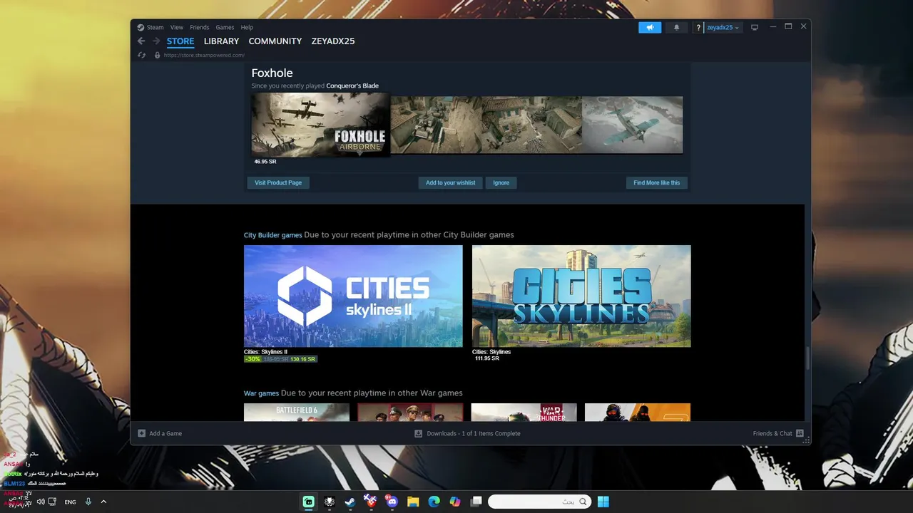Screen dimensions: 913x513
Task: Switch to the STORE tab
Action: pyautogui.click(x=180, y=41)
